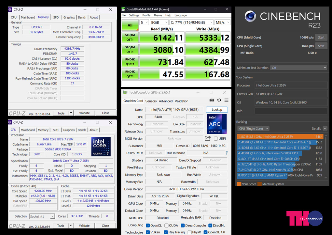Open the Language menu in CrystalDiskMark
This screenshot has width=332, height=235.
coord(180,15)
